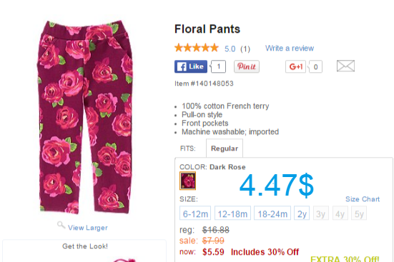Select the Dark Rose color swatch
This screenshot has width=394, height=262.
[x=187, y=181]
